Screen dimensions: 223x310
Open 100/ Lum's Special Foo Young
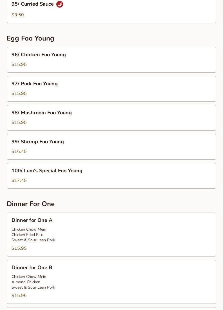tap(47, 171)
